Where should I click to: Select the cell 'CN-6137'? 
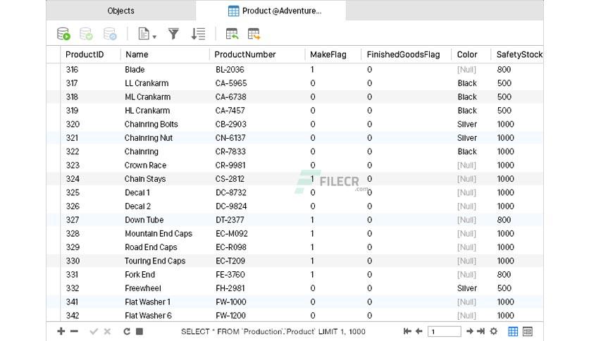230,138
